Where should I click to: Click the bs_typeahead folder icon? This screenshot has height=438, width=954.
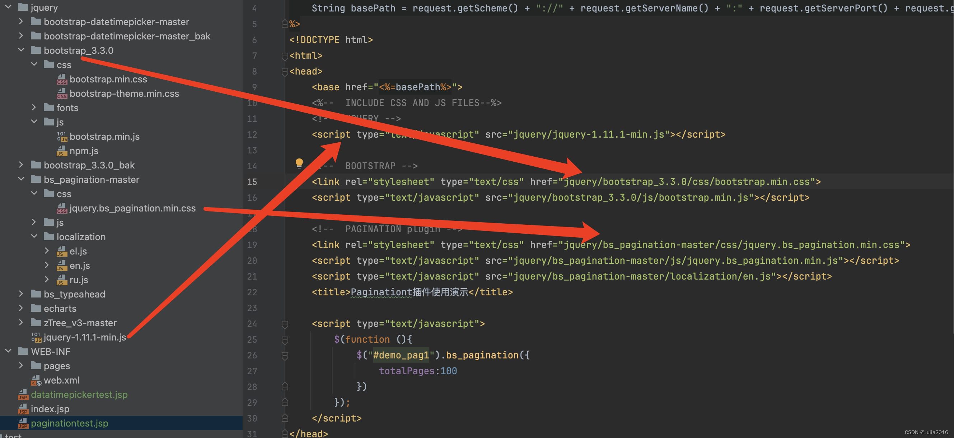(x=36, y=294)
